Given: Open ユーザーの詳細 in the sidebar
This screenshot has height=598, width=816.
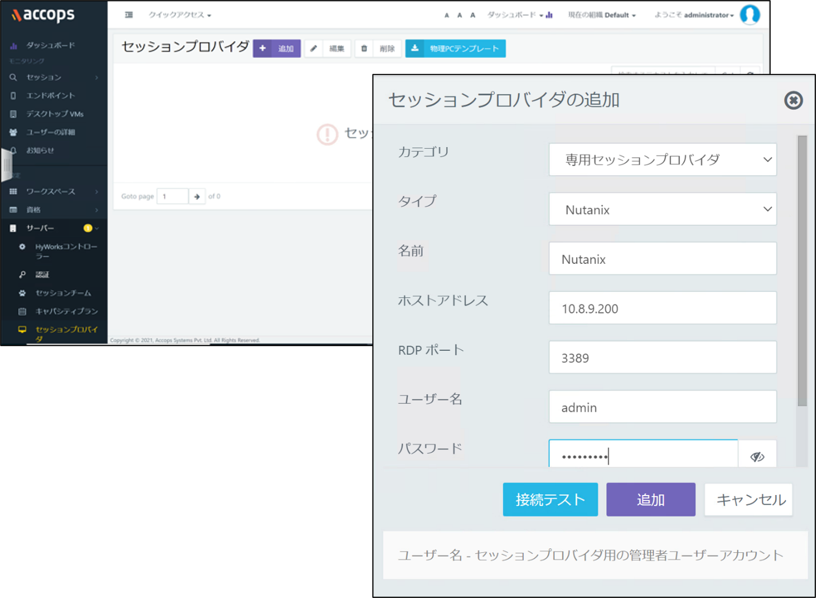Looking at the screenshot, I should tap(50, 132).
